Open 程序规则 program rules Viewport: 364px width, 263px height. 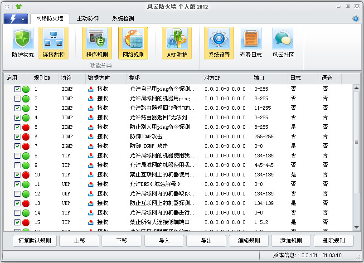(97, 43)
